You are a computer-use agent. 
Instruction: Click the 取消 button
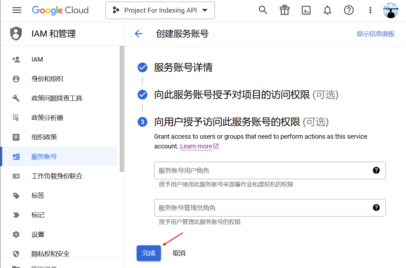coord(179,253)
